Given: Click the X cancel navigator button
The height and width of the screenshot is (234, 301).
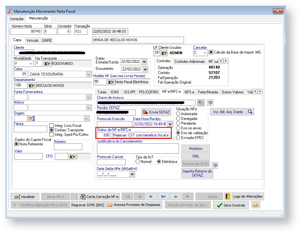Looking at the screenshot, I should click(x=187, y=197).
